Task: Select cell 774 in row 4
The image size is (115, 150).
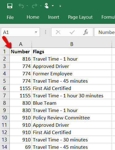Action: click(x=21, y=73)
